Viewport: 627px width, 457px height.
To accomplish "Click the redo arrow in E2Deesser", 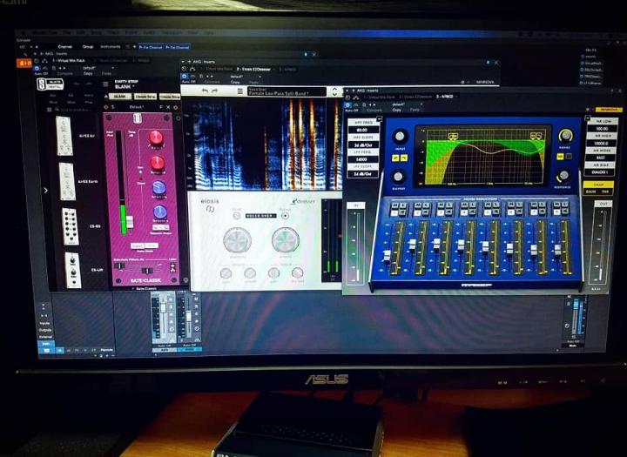I will [x=215, y=91].
